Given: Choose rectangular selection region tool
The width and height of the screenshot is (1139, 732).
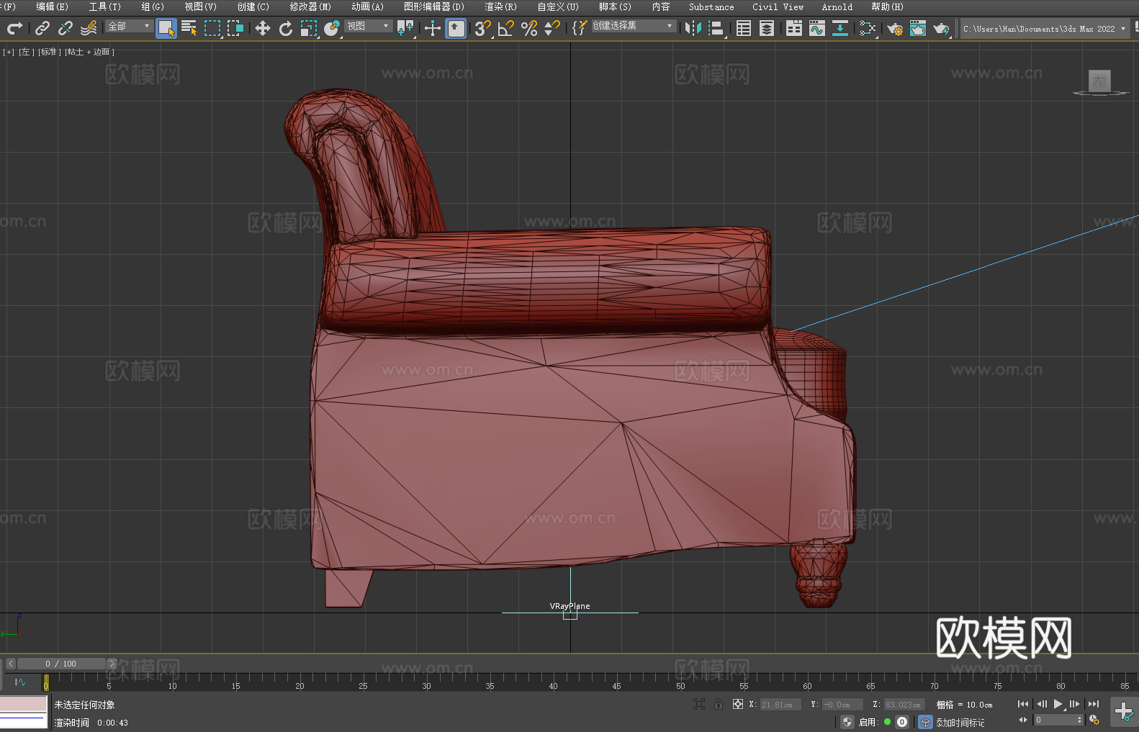Looking at the screenshot, I should click(212, 28).
